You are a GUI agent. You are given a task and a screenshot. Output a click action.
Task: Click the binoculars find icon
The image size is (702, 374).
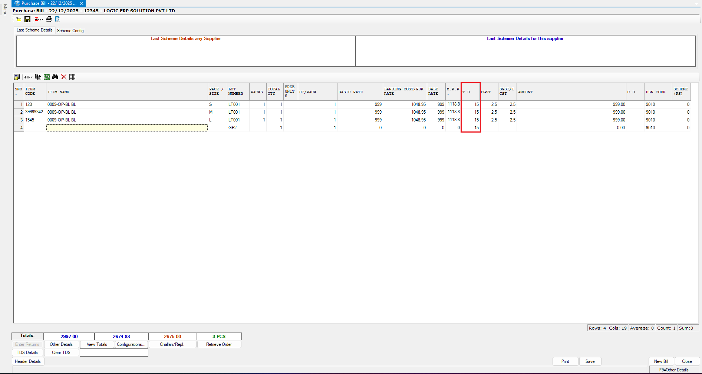coord(55,77)
